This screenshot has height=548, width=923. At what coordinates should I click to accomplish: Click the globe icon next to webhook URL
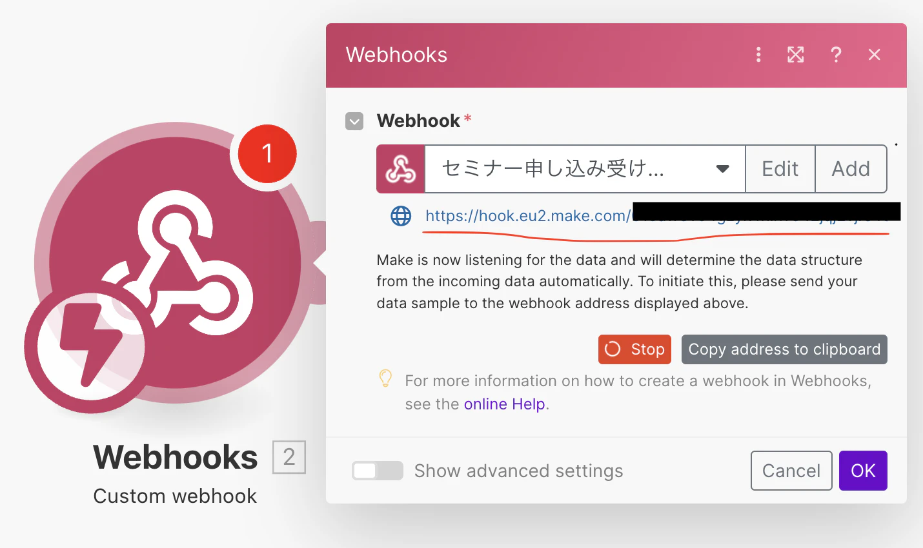click(x=401, y=216)
